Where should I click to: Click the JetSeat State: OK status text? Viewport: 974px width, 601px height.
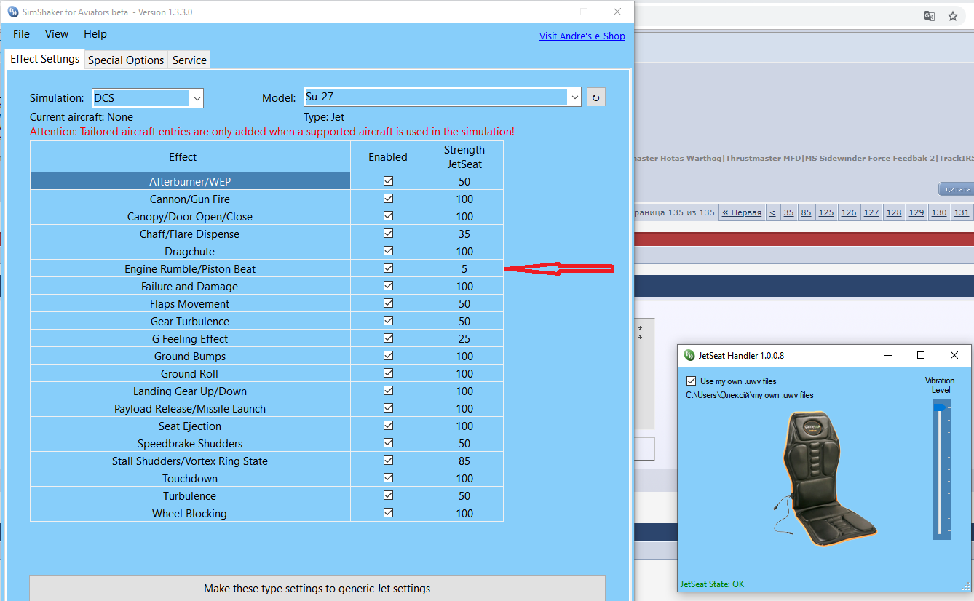pos(712,584)
